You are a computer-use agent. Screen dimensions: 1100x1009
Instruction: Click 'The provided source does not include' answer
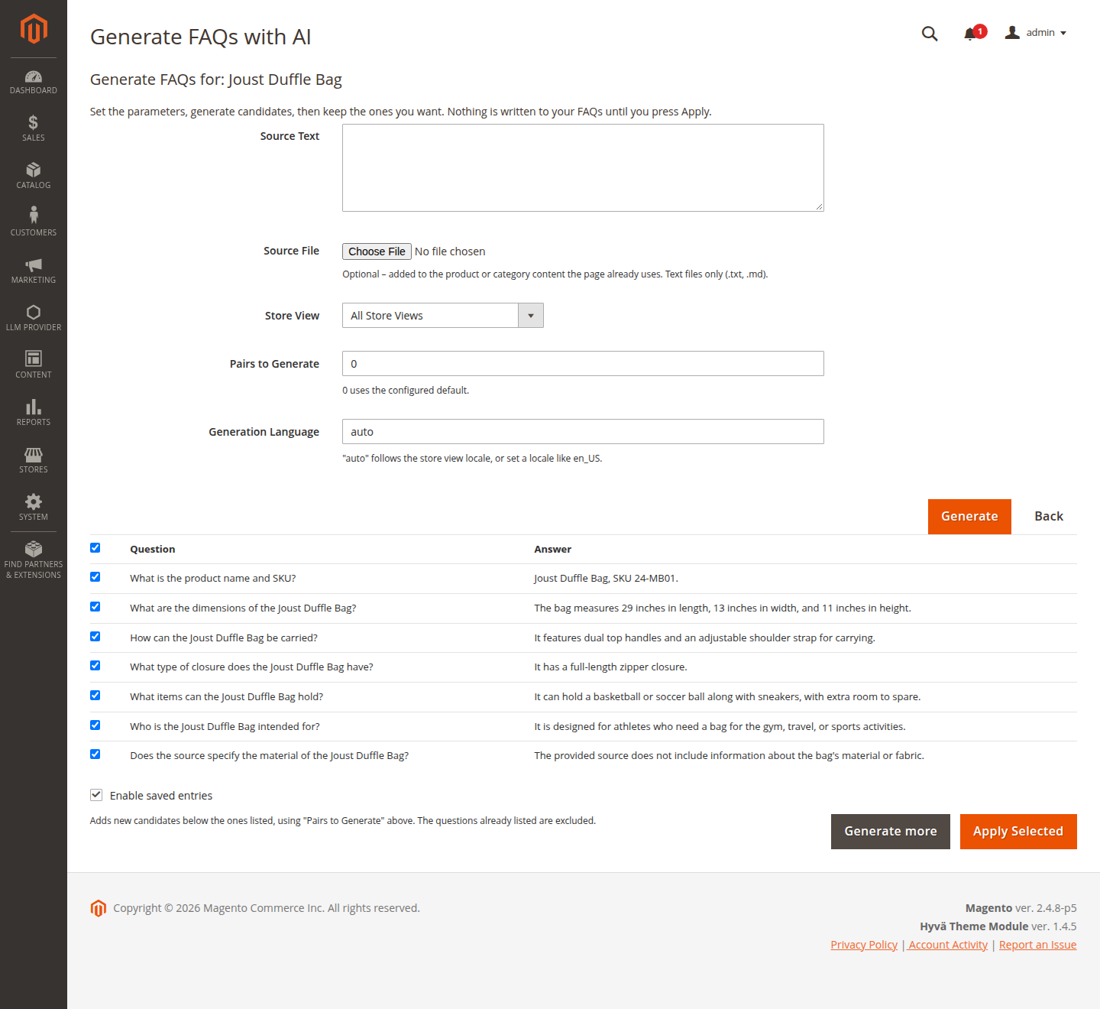pos(730,756)
